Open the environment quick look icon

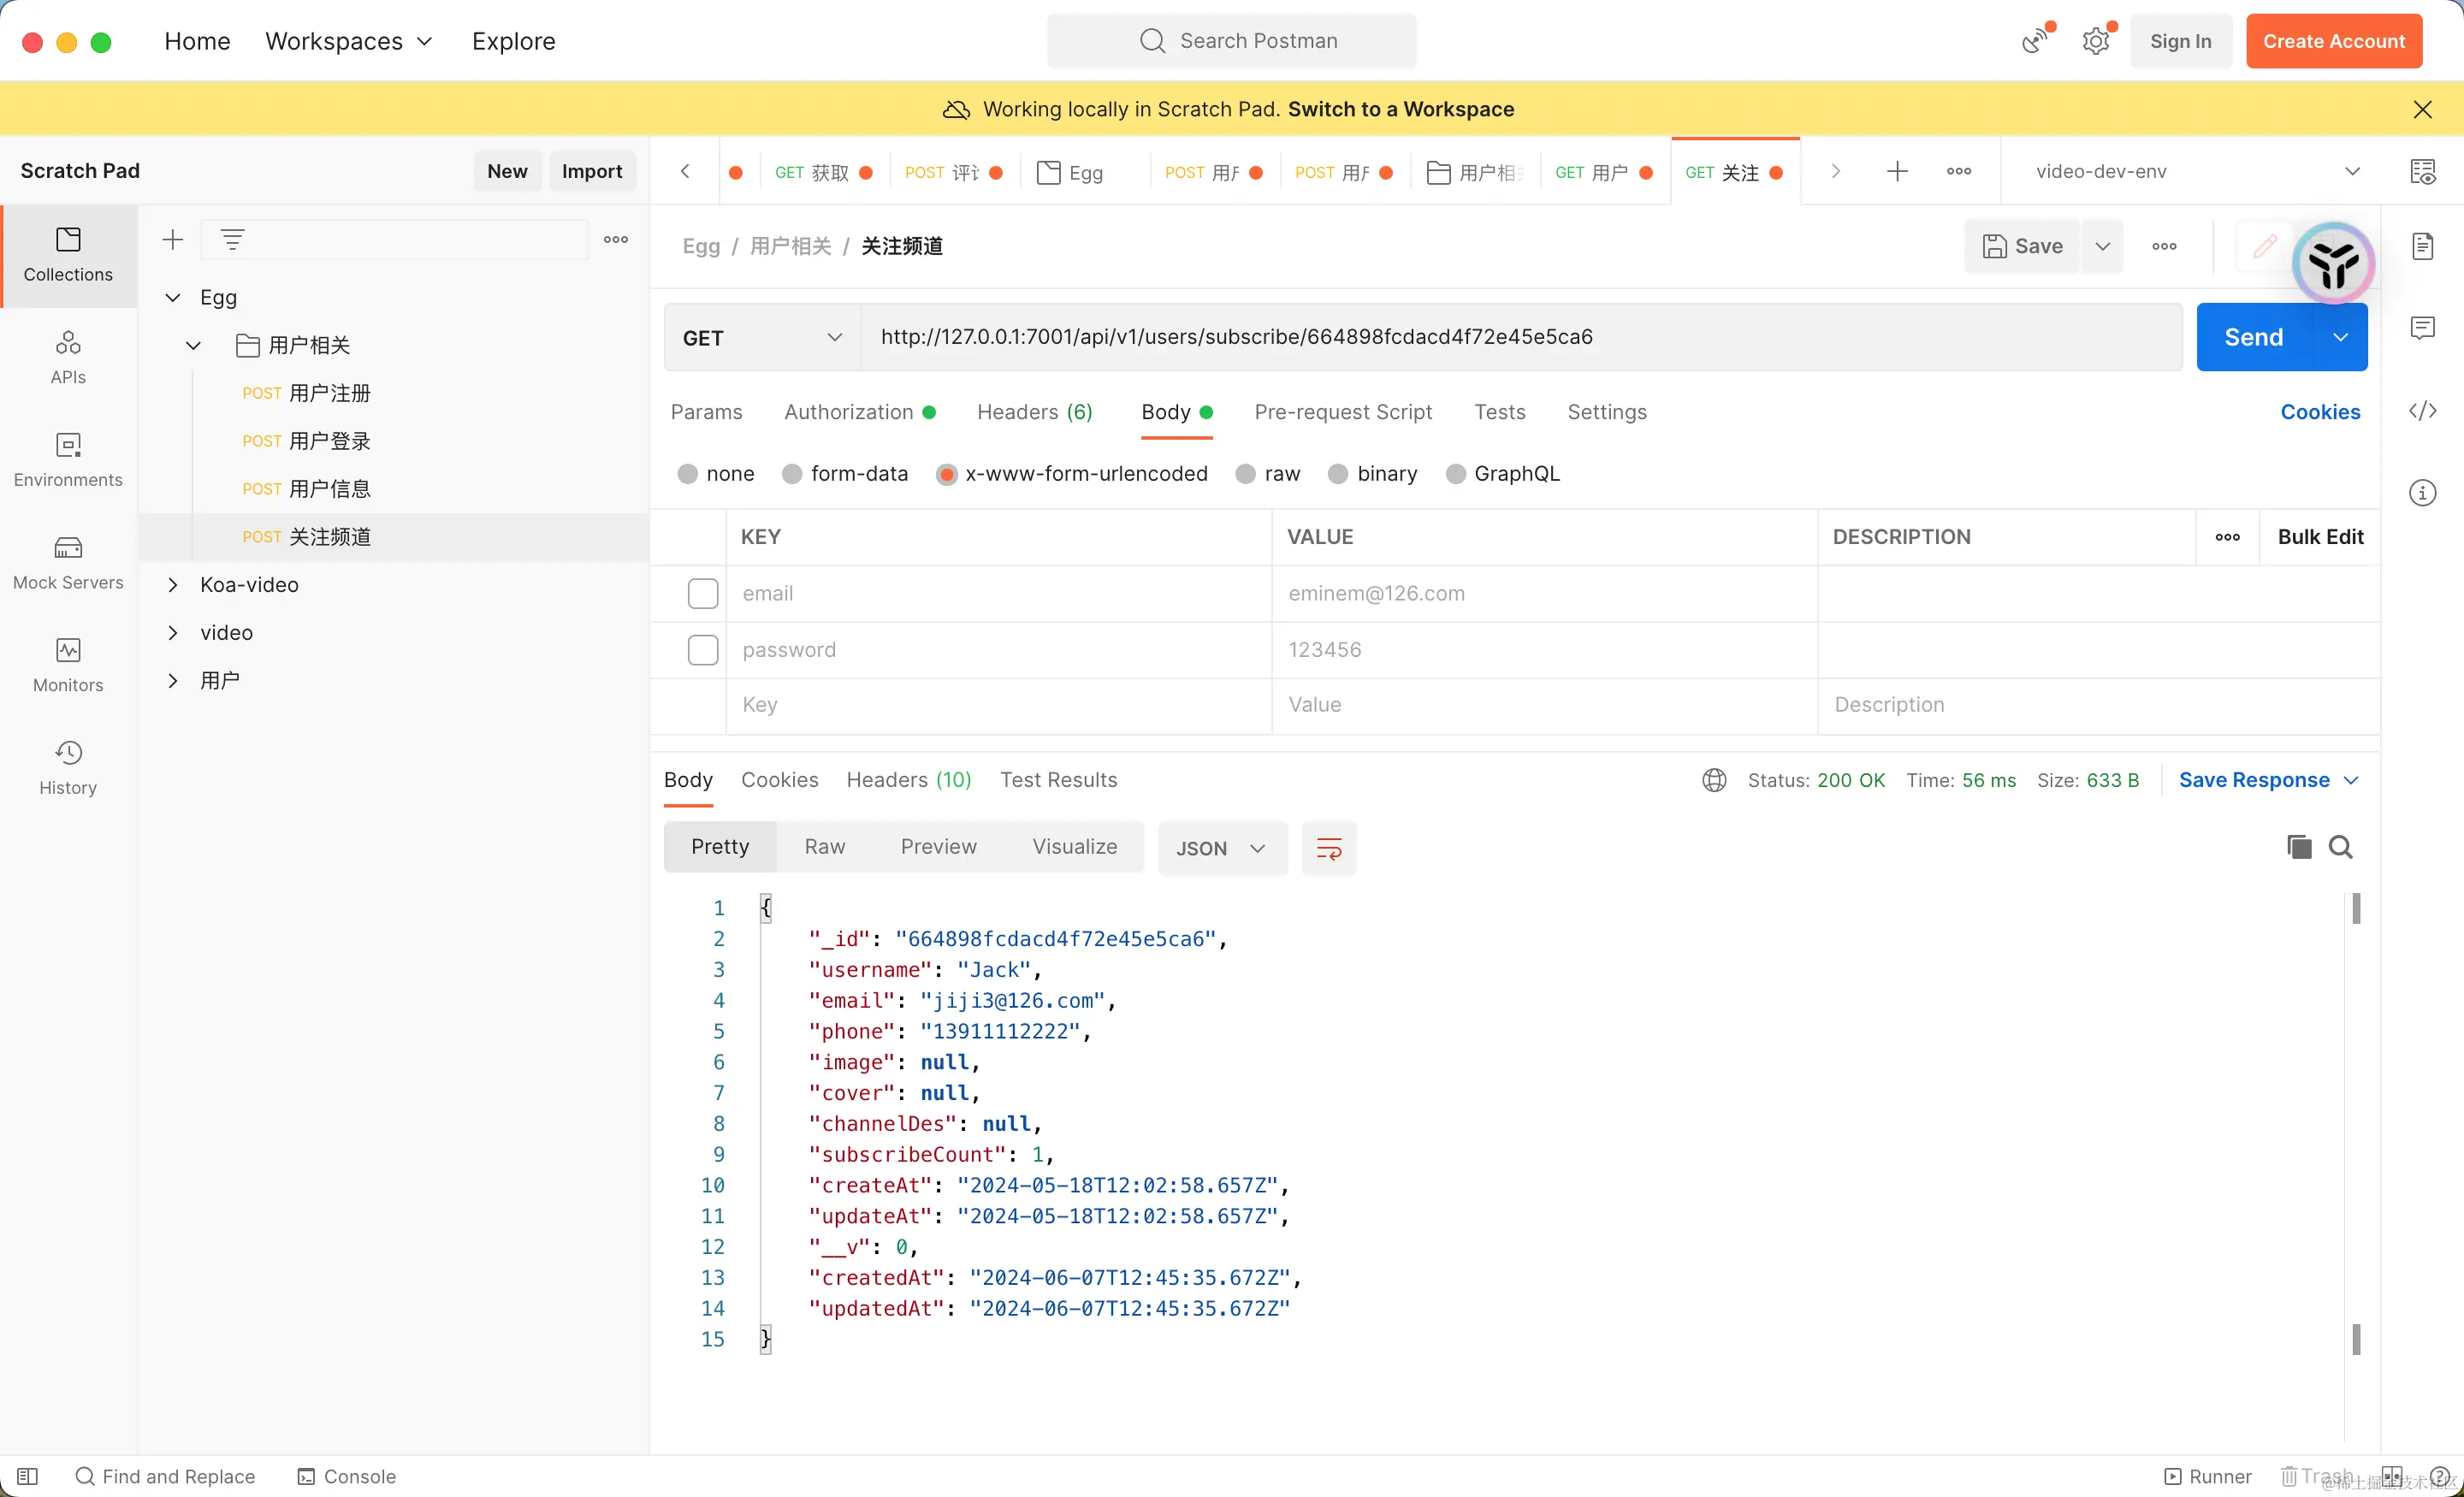2422,171
